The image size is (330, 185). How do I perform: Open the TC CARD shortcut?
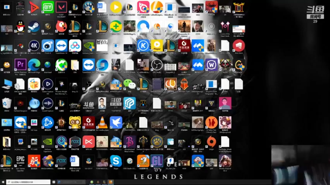pyautogui.click(x=34, y=142)
